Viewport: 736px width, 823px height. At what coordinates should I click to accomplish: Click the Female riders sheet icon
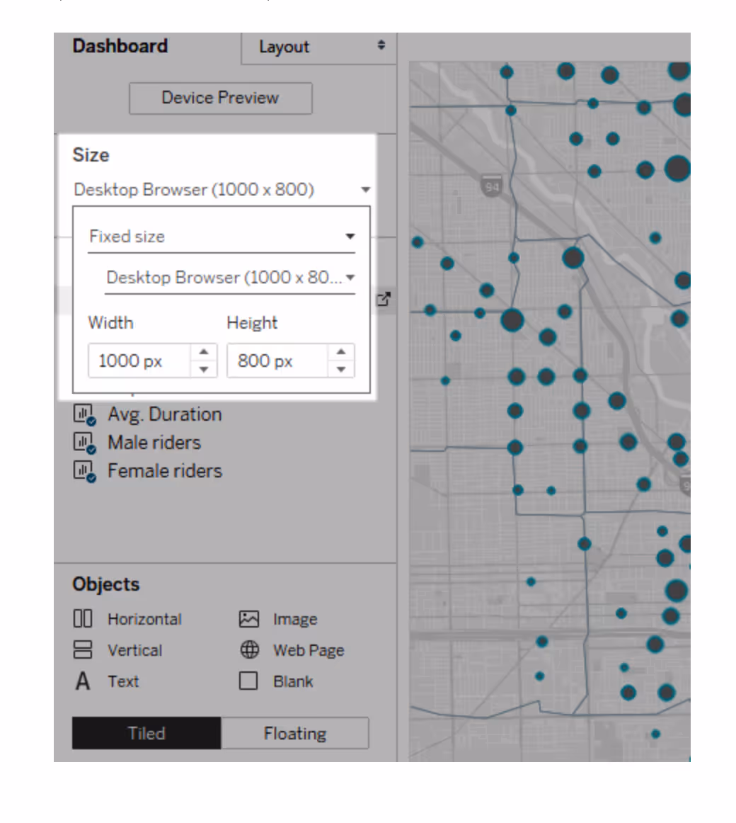pos(84,471)
